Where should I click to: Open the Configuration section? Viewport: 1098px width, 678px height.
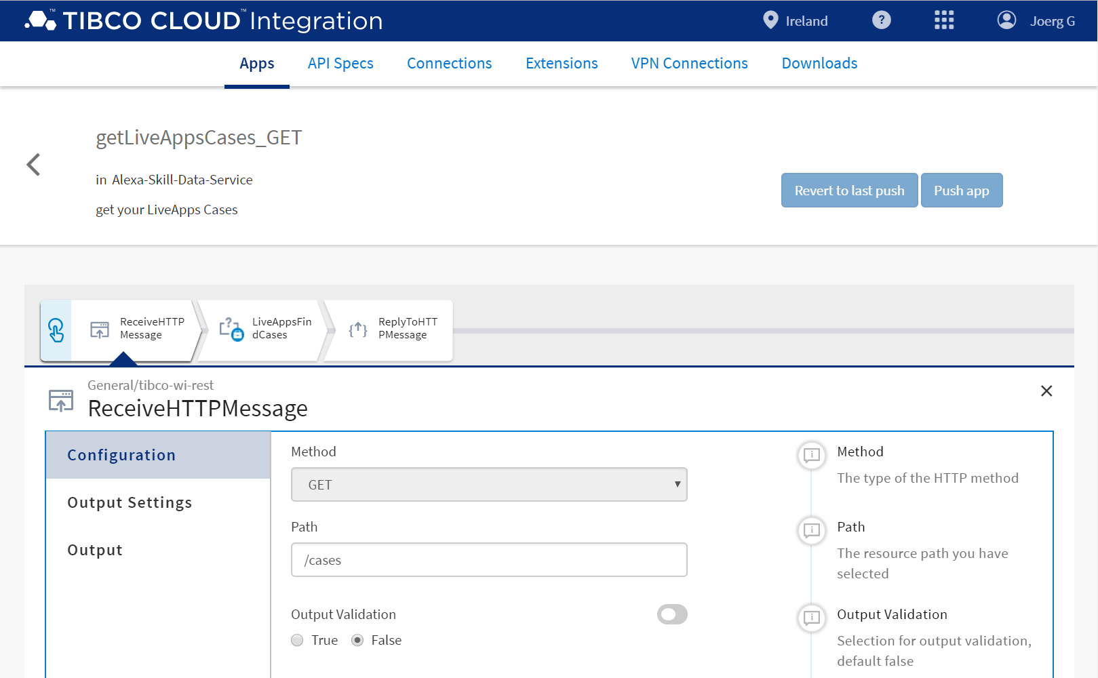158,455
